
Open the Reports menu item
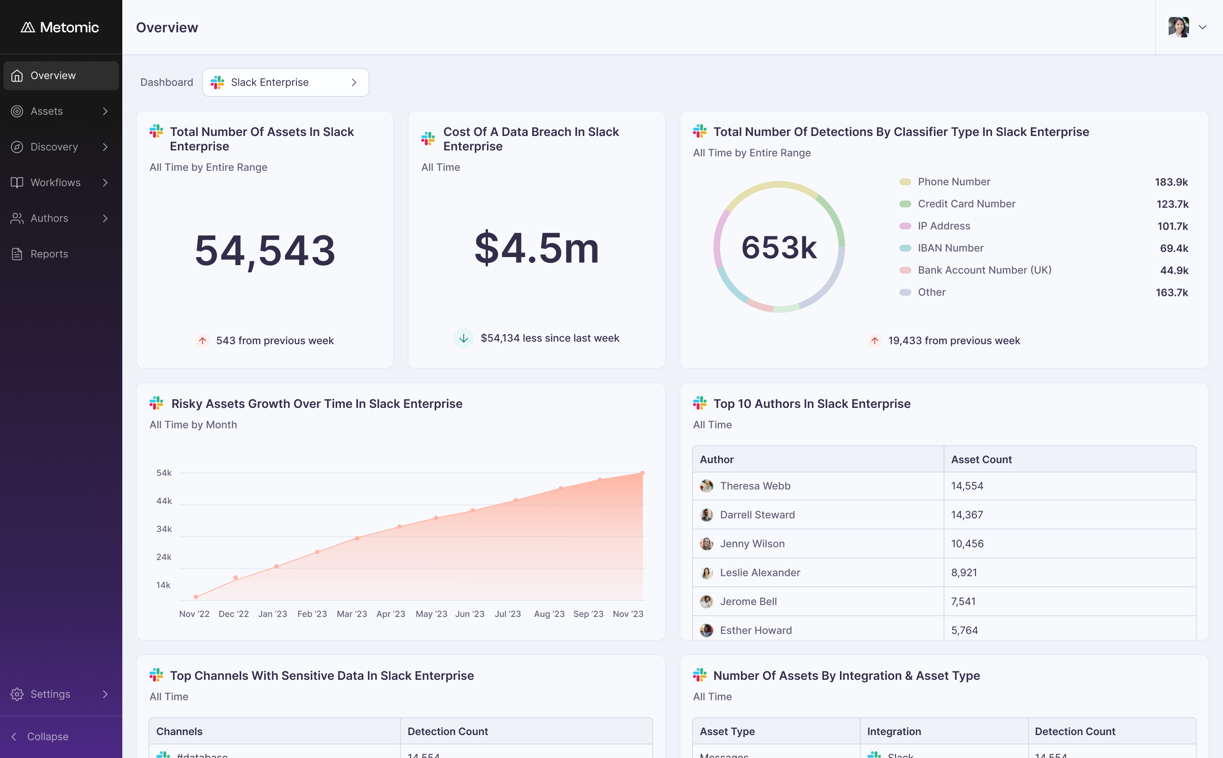click(49, 254)
